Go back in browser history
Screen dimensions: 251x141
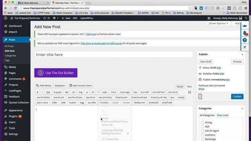pyautogui.click(x=6, y=8)
